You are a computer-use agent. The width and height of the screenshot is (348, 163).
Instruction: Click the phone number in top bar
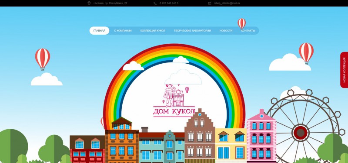coord(169,3)
